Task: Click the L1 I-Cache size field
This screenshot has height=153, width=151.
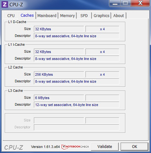Action: pos(59,52)
